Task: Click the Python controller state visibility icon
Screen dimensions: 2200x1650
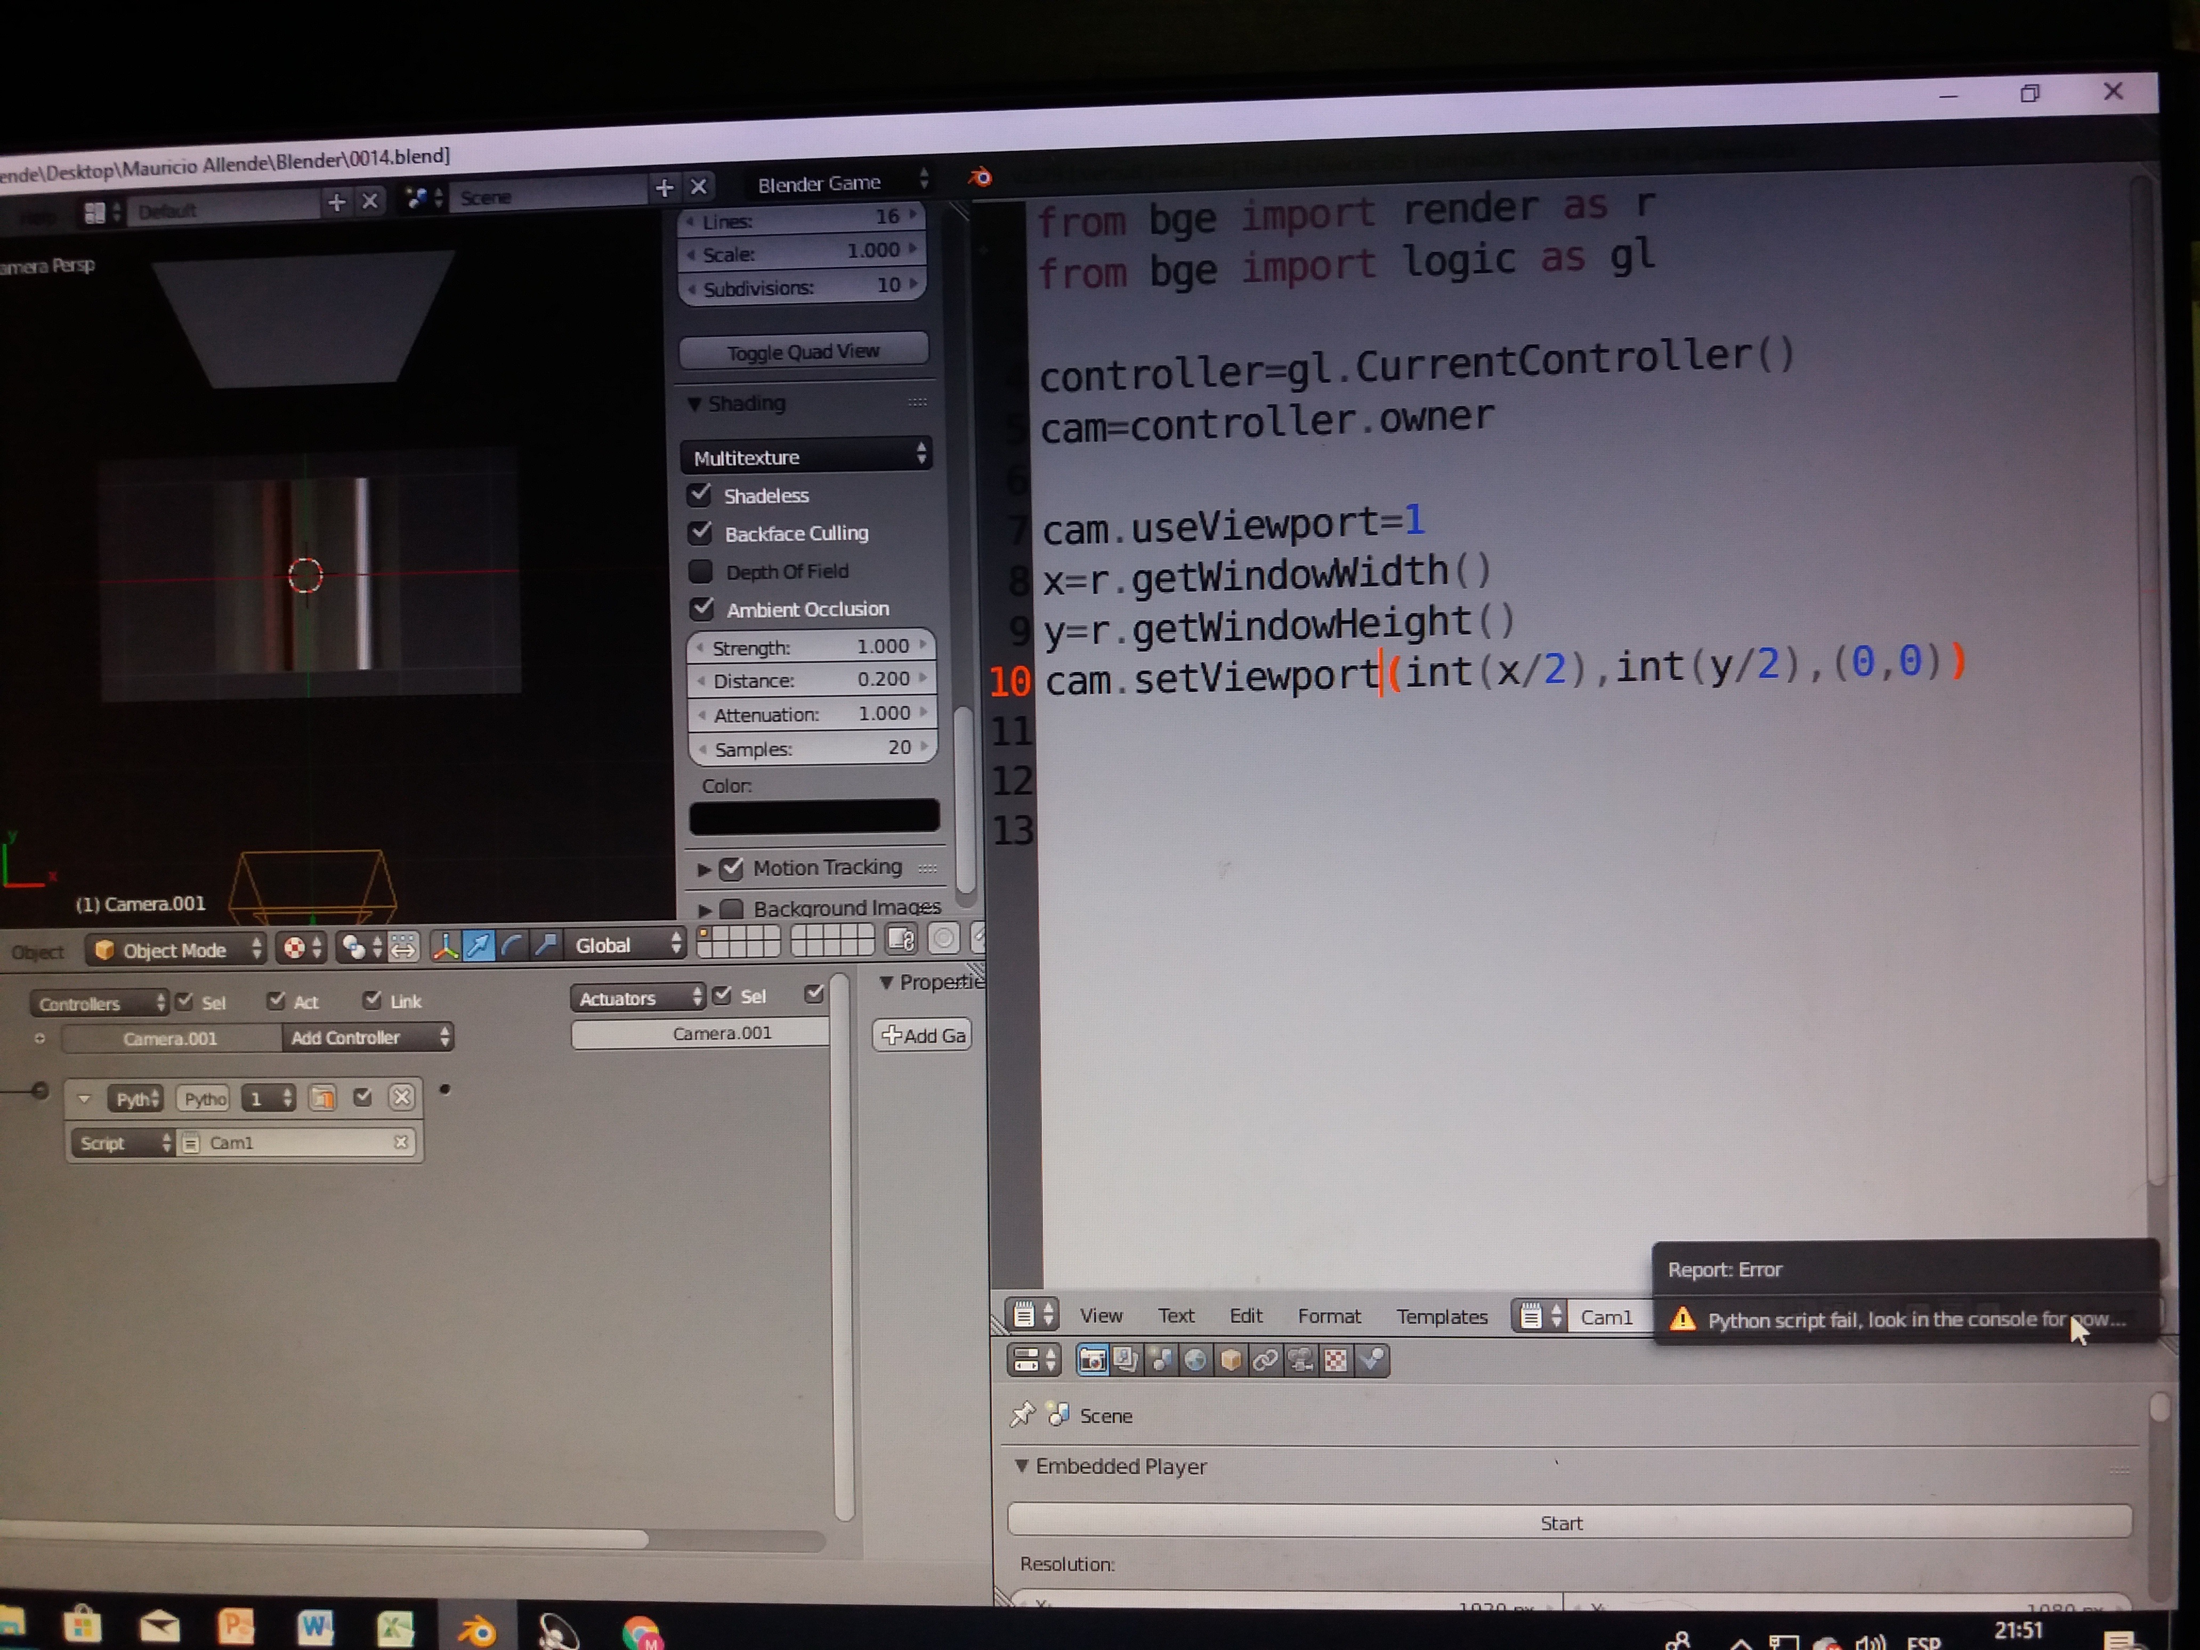Action: 321,1098
